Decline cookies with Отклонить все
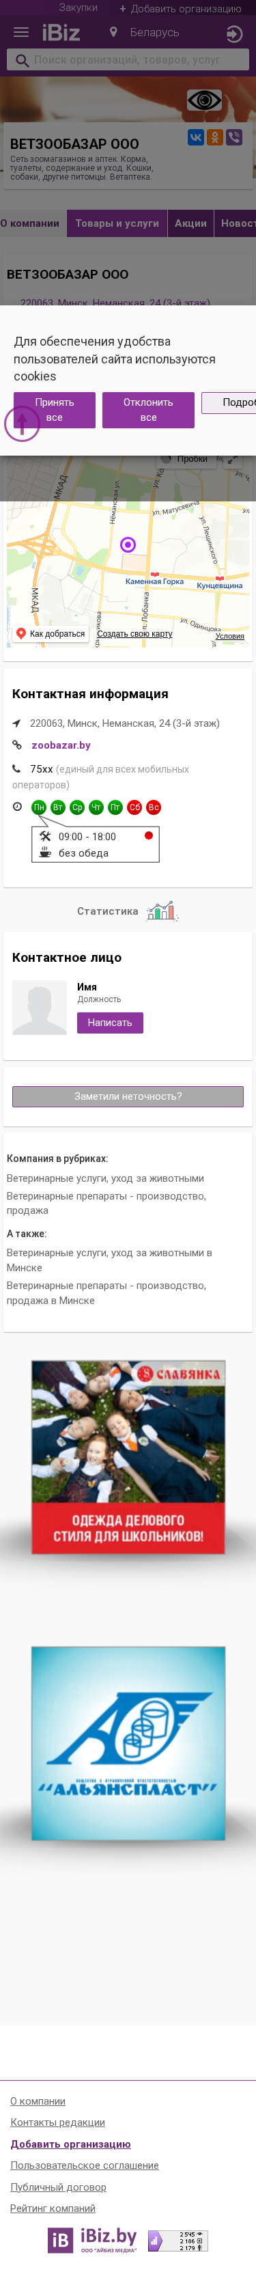 click(x=148, y=410)
